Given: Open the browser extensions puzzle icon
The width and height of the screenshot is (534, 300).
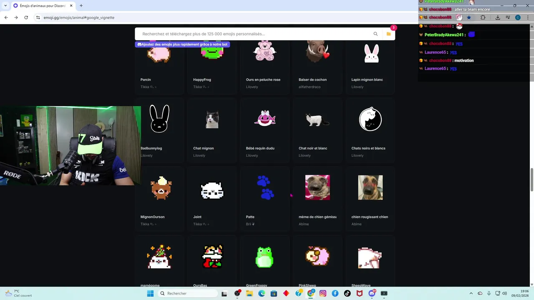Looking at the screenshot, I should [483, 17].
